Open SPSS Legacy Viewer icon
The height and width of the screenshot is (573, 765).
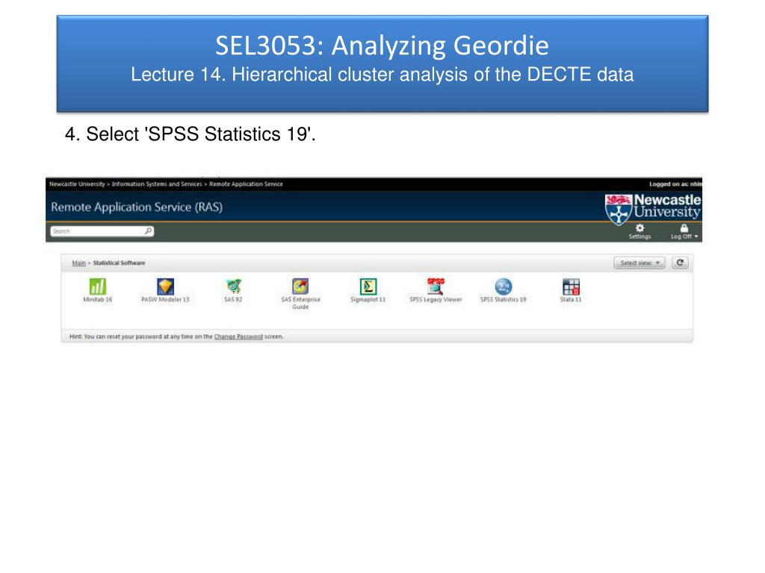pyautogui.click(x=436, y=286)
